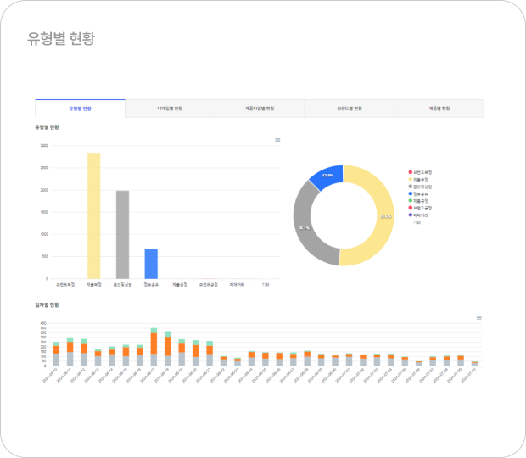Click the blue 정보공유 legend marker
This screenshot has height=458, width=526.
pyautogui.click(x=410, y=193)
